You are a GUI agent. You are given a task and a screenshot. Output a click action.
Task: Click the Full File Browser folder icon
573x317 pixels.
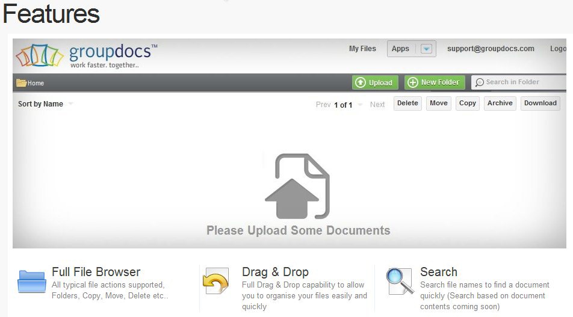(32, 282)
